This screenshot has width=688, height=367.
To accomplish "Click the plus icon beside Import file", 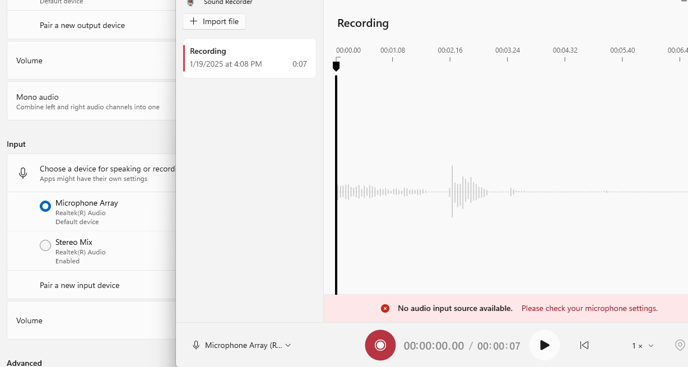I will tap(193, 21).
